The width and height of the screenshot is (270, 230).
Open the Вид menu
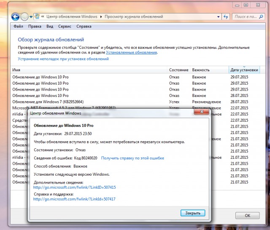[x=50, y=27]
